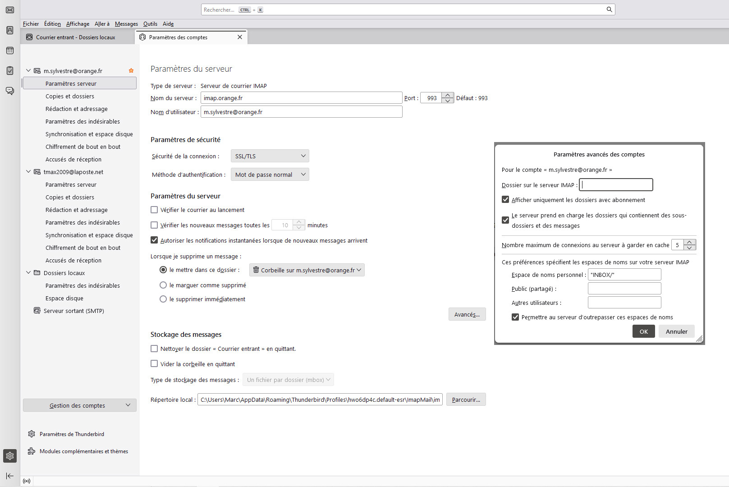Click the Nom du serveur field
The image size is (729, 487).
pos(301,98)
